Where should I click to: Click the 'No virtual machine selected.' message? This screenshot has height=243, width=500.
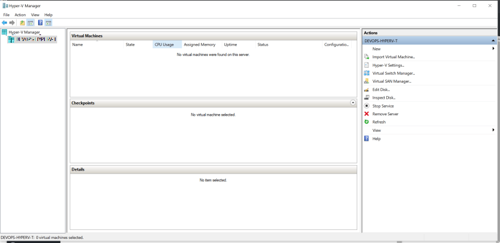pos(213,114)
